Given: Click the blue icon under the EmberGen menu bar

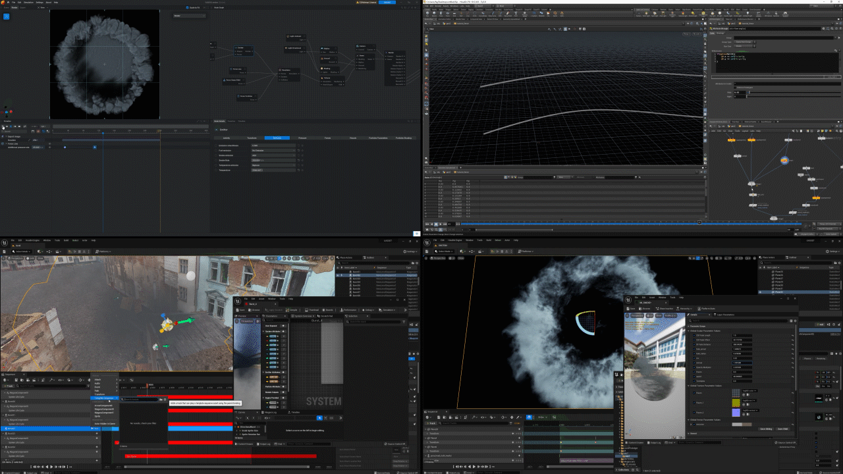Looking at the screenshot, I should pos(7,16).
